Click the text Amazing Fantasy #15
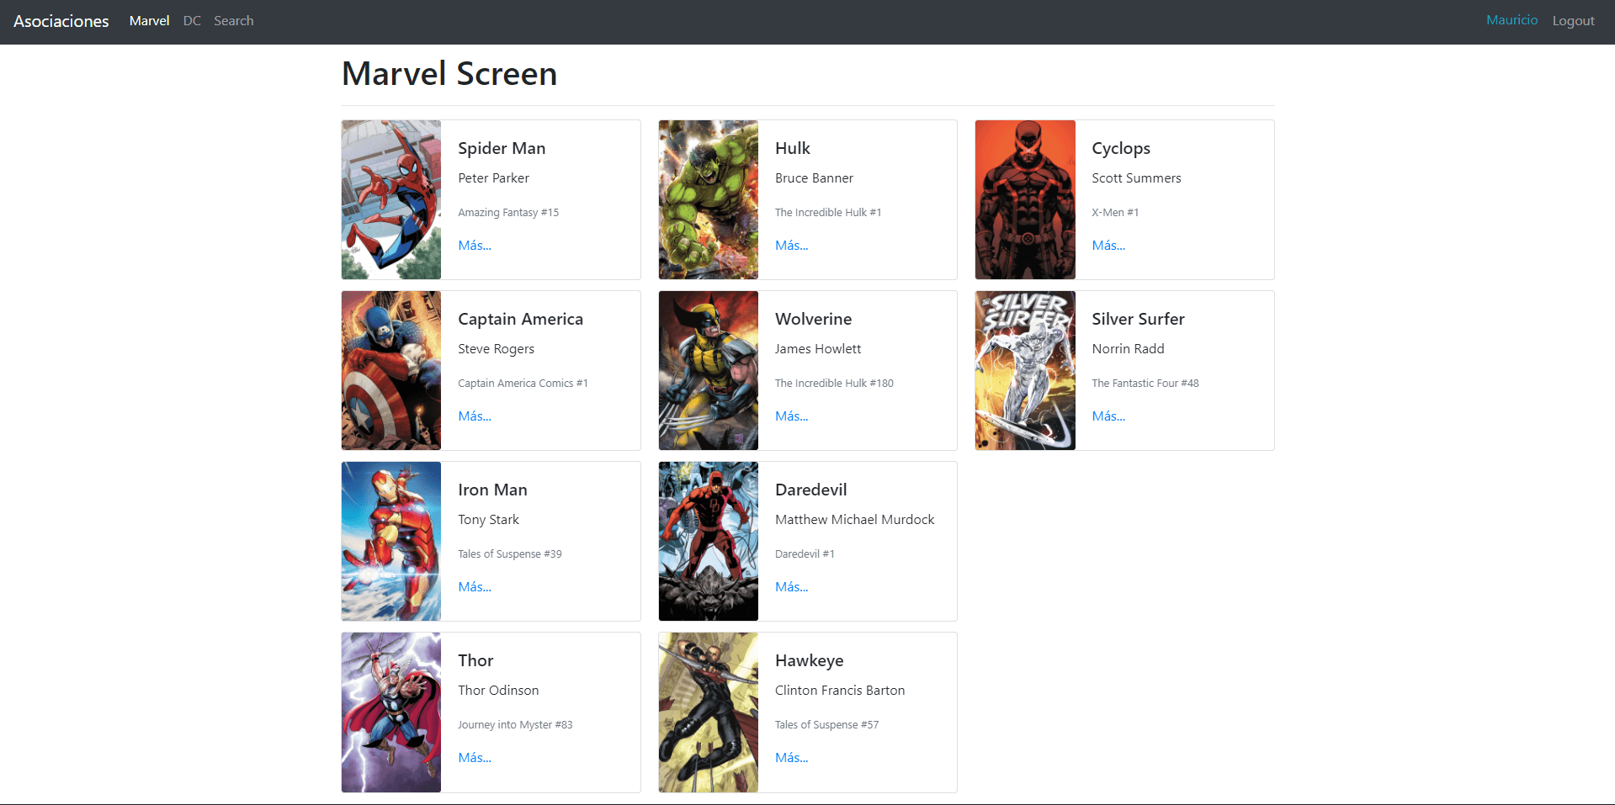 (508, 213)
